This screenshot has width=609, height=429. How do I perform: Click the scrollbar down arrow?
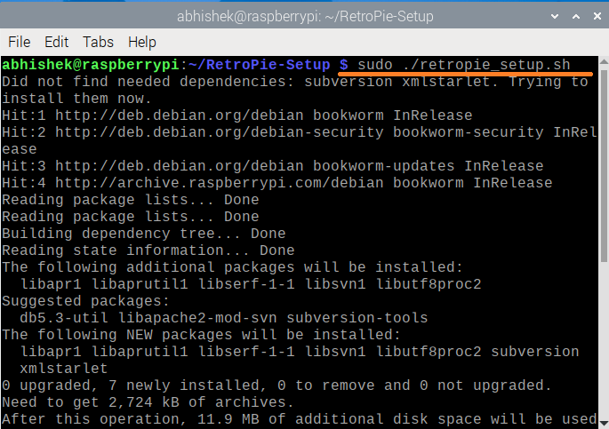tap(602, 422)
